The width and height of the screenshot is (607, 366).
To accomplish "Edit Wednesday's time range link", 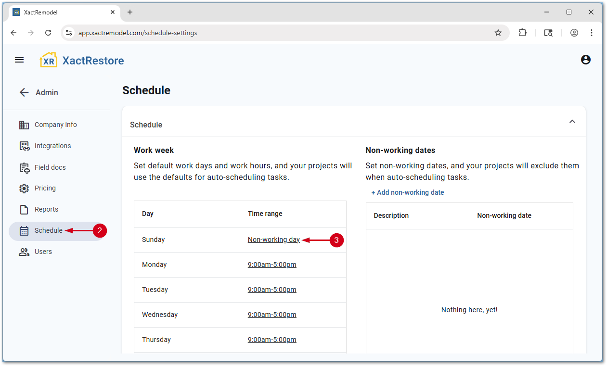I will coord(272,315).
